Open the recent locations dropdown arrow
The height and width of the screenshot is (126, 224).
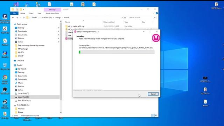tap(21, 17)
